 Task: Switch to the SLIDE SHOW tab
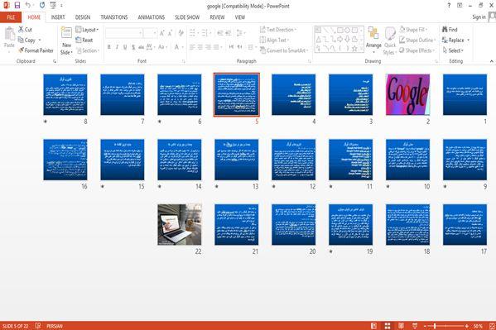pyautogui.click(x=187, y=17)
